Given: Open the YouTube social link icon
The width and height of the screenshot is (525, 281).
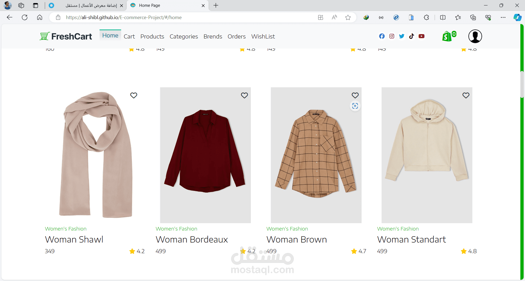Looking at the screenshot, I should [422, 36].
